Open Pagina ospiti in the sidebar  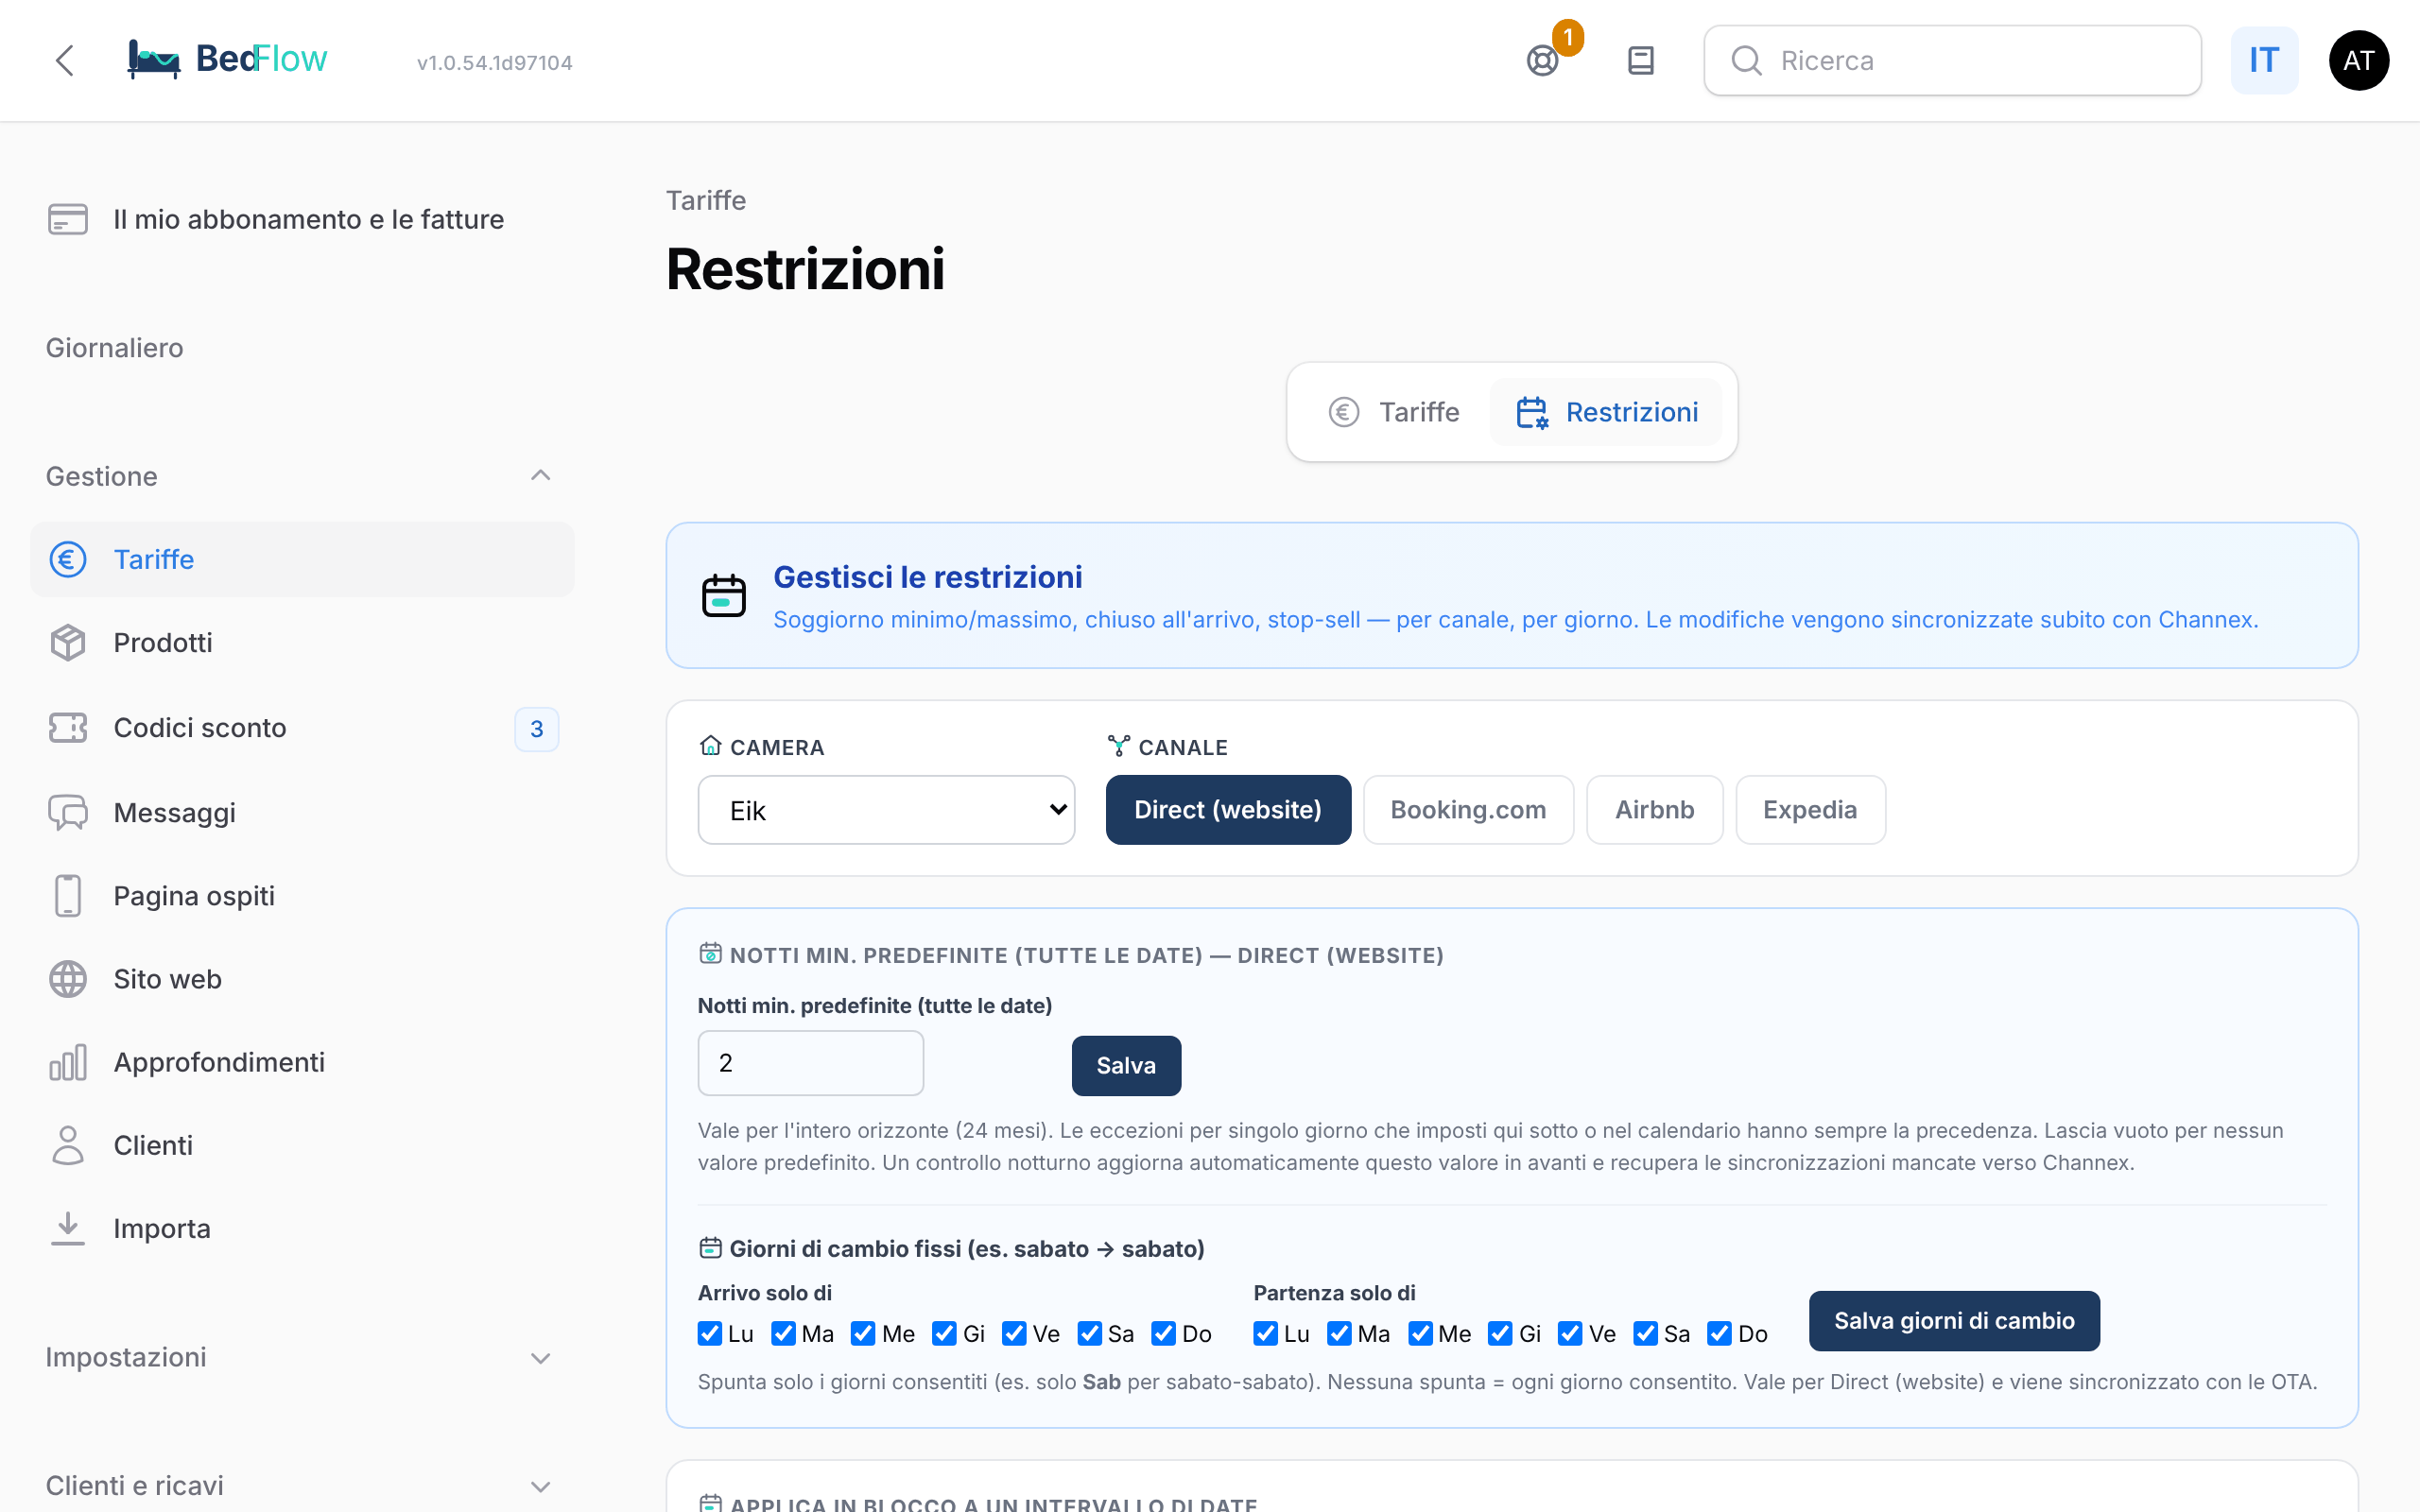(301, 895)
